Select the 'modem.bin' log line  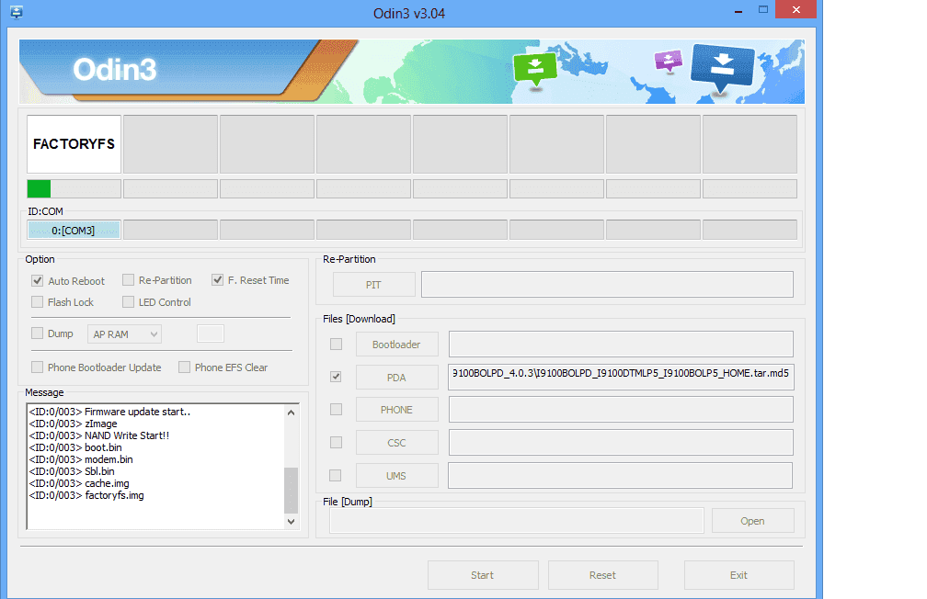(x=81, y=459)
